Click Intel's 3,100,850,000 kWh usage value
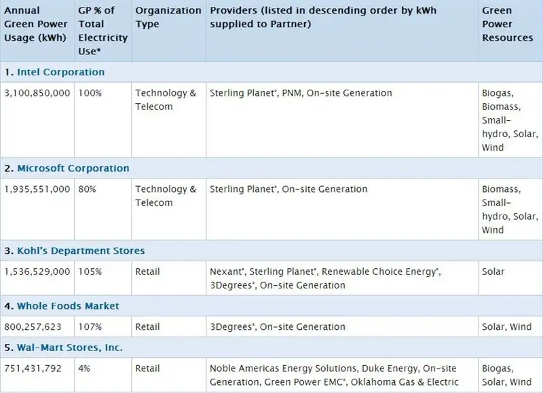 (x=37, y=93)
